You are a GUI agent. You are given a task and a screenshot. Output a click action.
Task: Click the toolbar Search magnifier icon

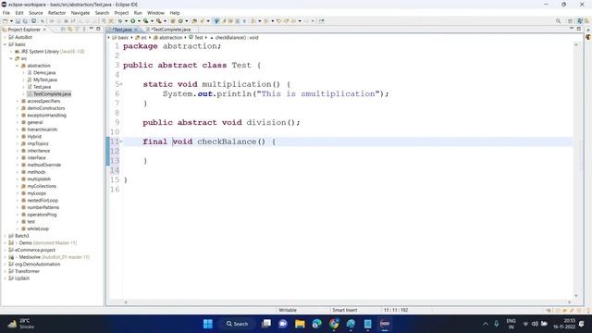tap(558, 21)
